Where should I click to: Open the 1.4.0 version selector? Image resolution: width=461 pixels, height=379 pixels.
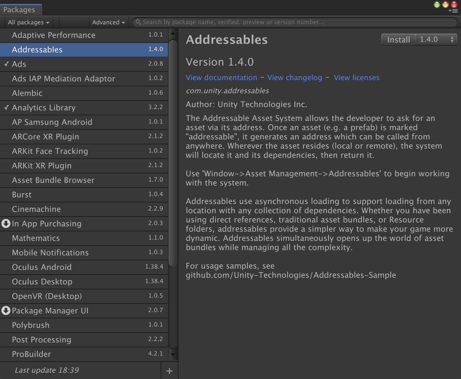tap(436, 40)
